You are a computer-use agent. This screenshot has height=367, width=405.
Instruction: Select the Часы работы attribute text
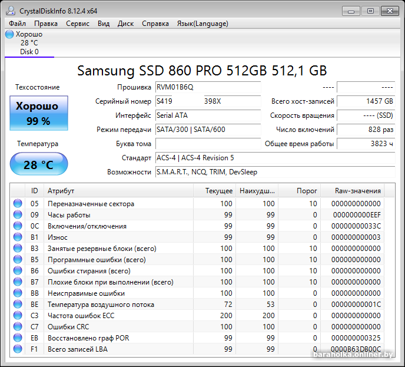tap(69, 215)
